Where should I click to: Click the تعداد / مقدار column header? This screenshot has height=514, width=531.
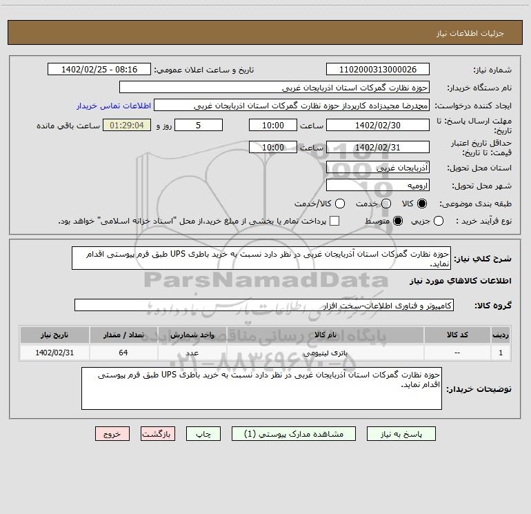point(123,335)
